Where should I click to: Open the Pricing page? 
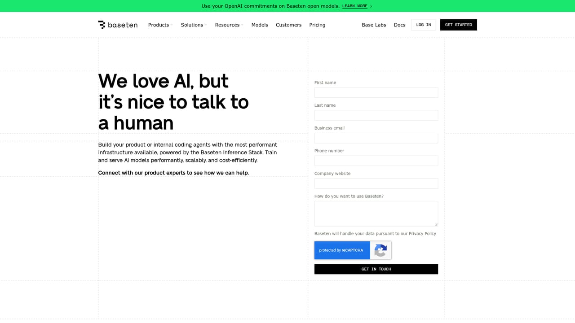(317, 25)
